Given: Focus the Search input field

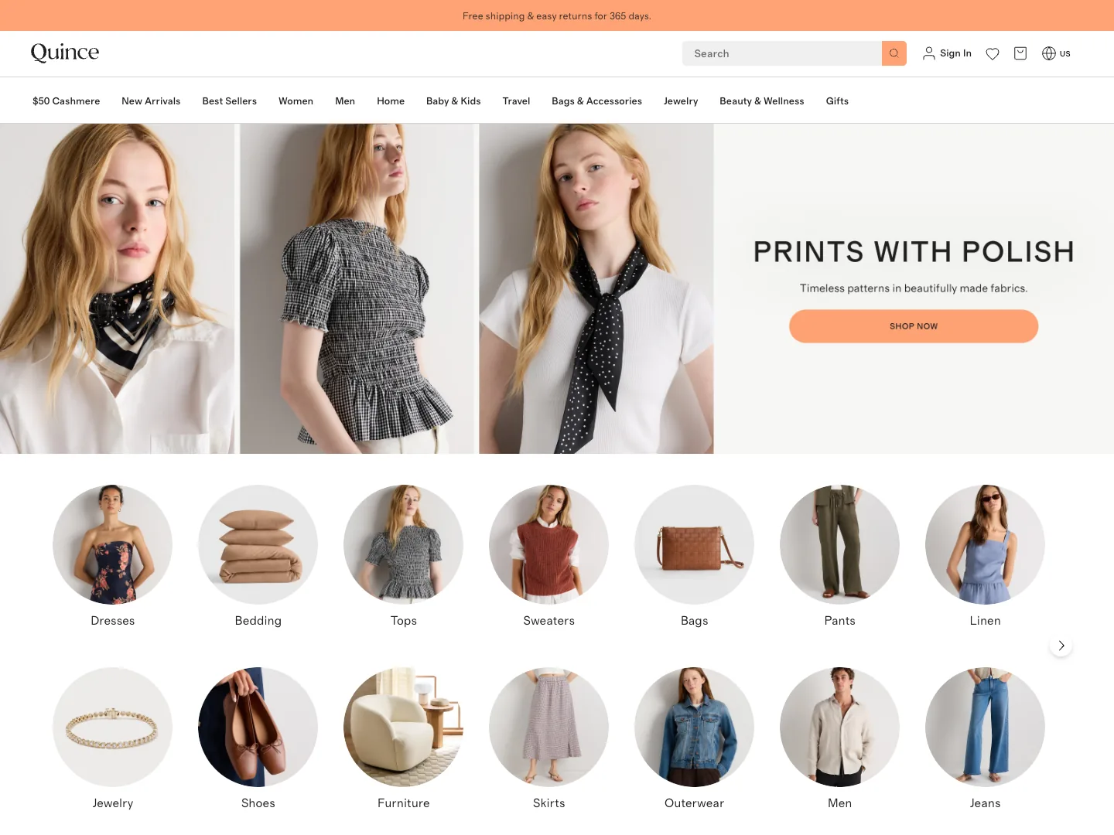Looking at the screenshot, I should click(782, 53).
